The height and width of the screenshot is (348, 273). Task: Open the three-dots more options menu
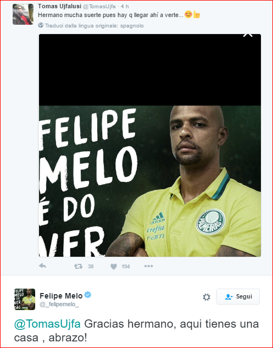(148, 266)
